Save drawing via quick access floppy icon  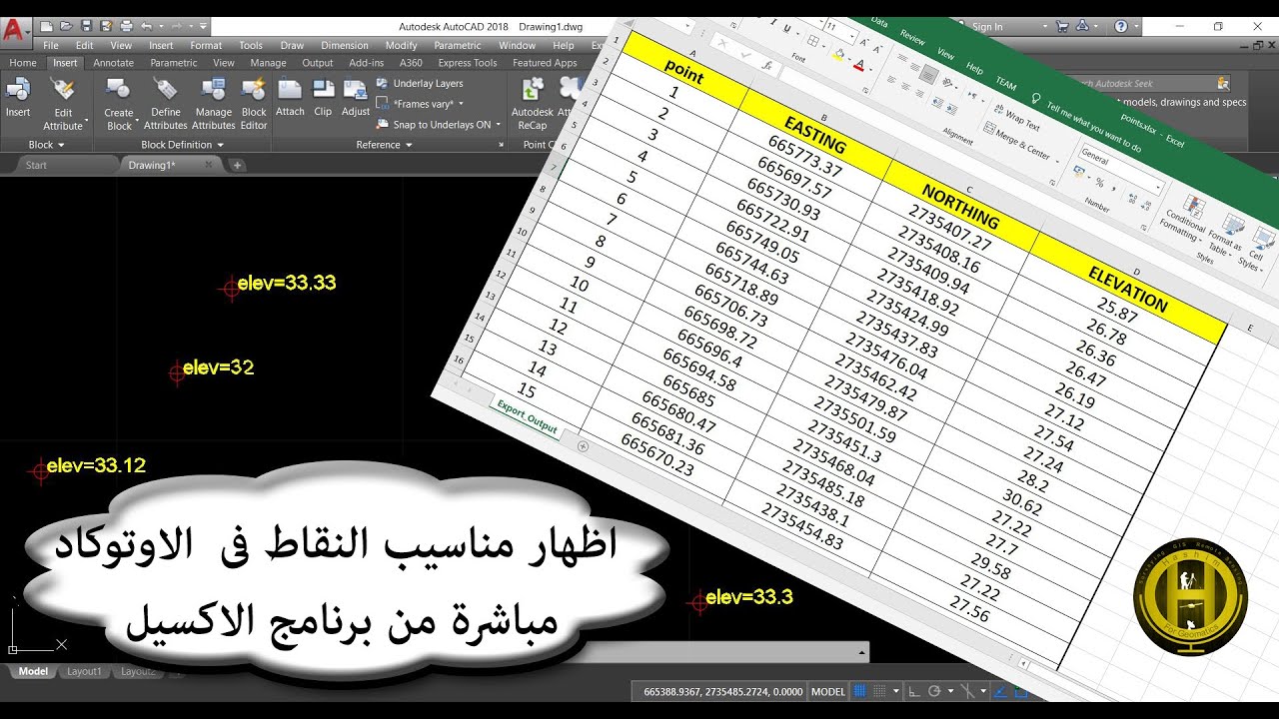coord(86,26)
